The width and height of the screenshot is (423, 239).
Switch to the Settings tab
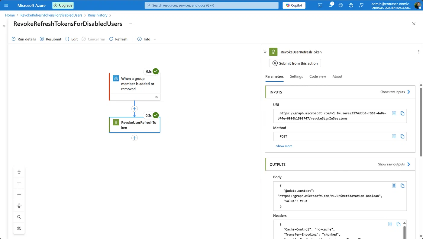point(296,76)
